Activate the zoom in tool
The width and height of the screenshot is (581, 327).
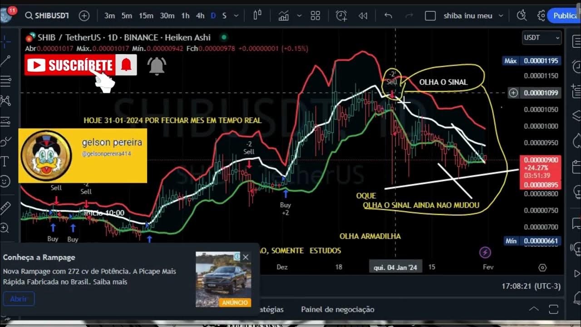tap(5, 228)
